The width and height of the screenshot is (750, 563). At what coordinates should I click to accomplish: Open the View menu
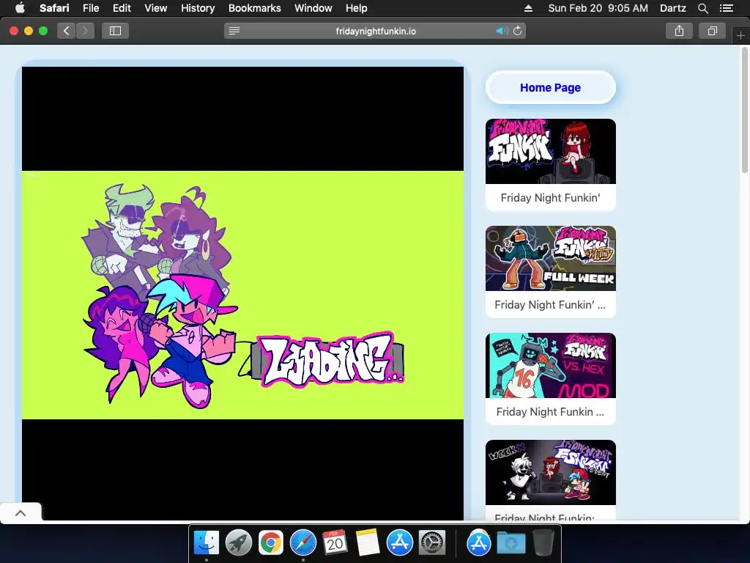pyautogui.click(x=155, y=7)
